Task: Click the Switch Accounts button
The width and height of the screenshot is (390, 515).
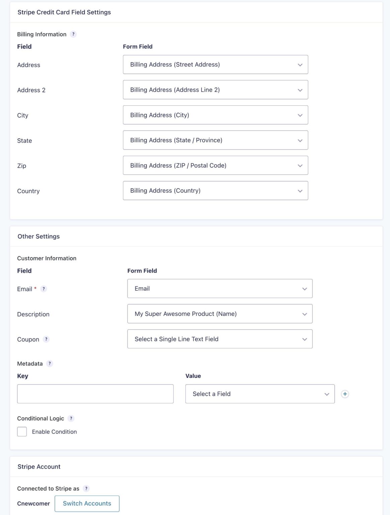Action: [87, 503]
